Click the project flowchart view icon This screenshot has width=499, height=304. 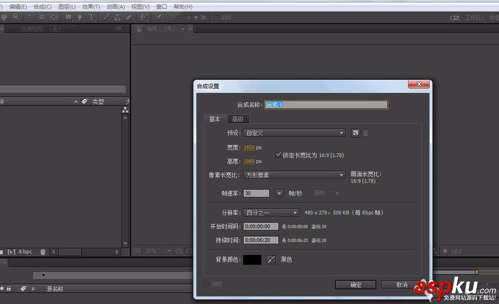pyautogui.click(x=125, y=110)
